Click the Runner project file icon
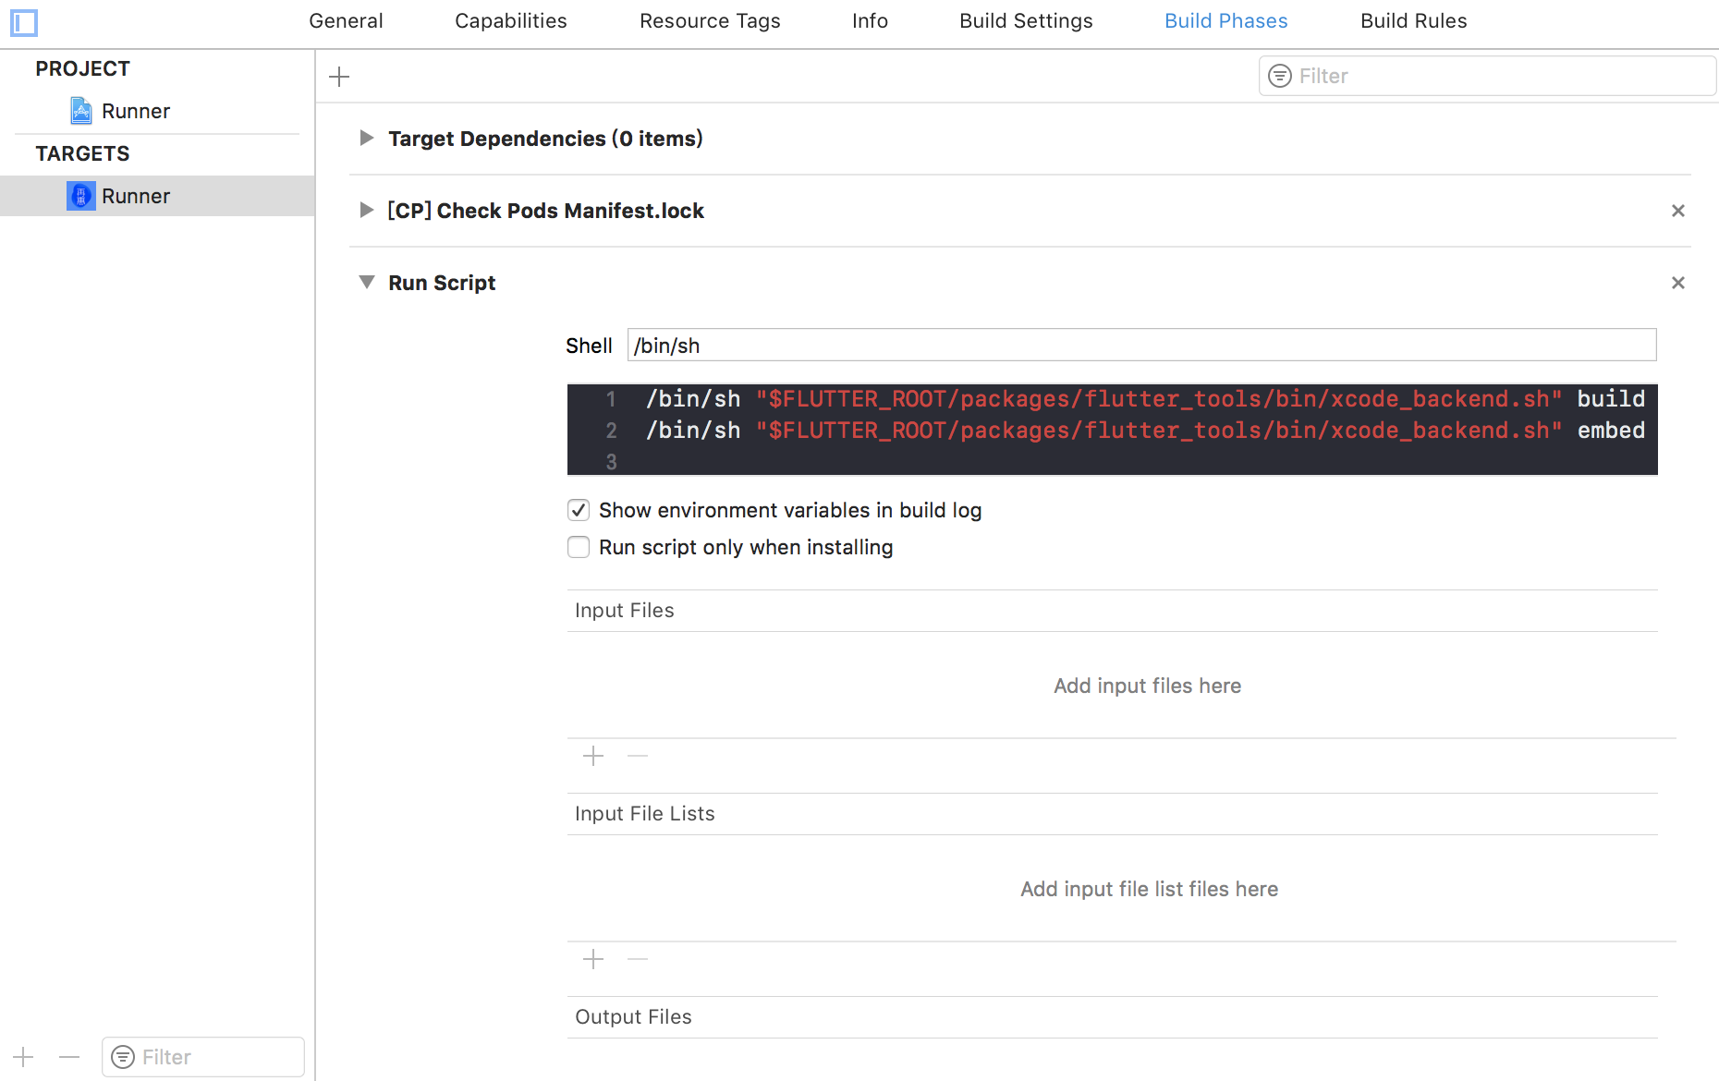The width and height of the screenshot is (1719, 1081). [81, 111]
